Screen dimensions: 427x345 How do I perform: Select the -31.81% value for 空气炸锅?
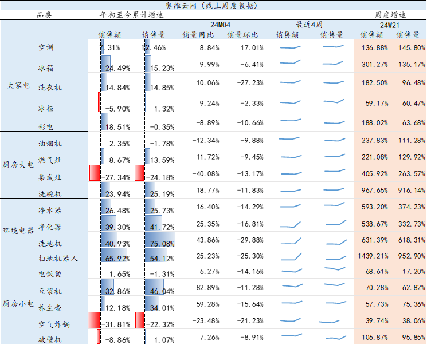[116, 324]
